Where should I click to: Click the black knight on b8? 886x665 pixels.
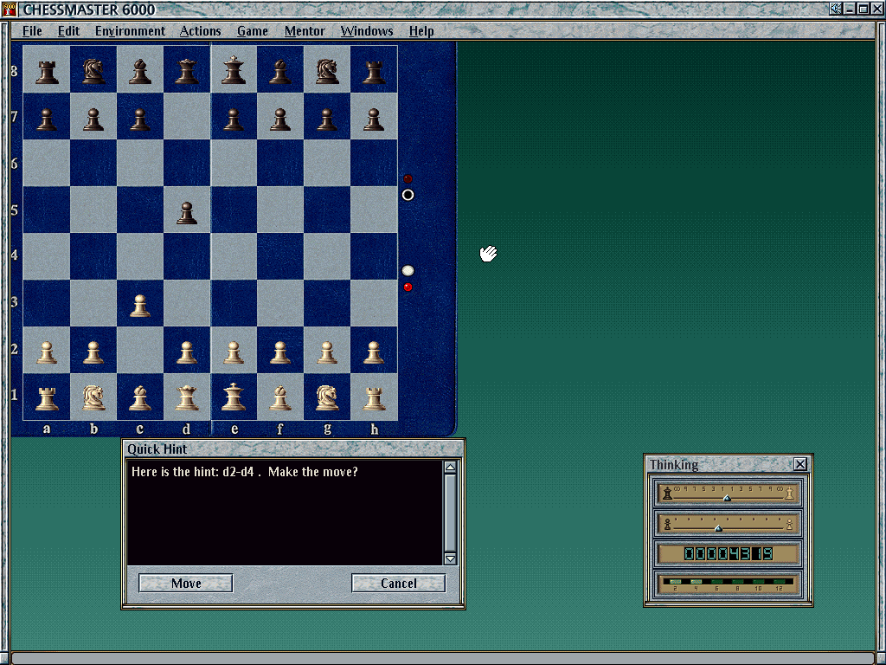click(x=93, y=71)
